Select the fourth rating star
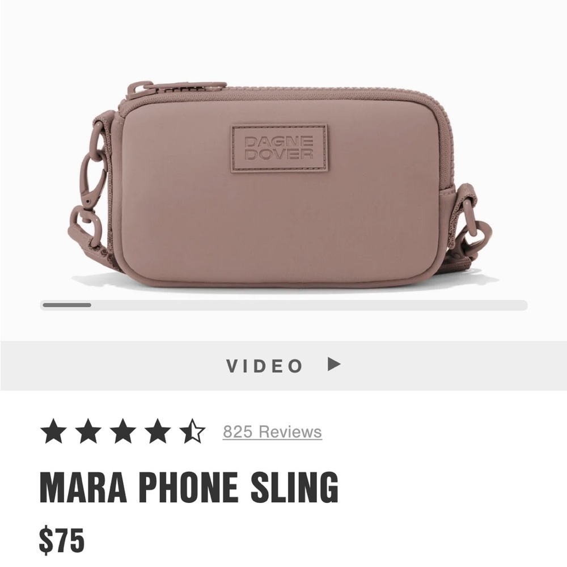This screenshot has height=567, width=567. pos(158,431)
